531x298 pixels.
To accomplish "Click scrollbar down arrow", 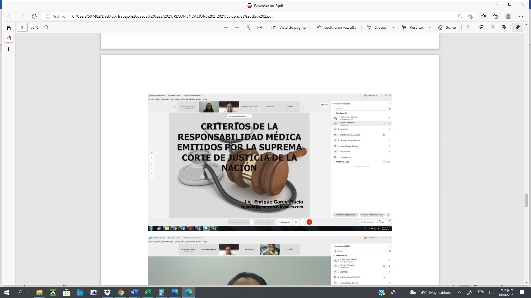I will [526, 282].
